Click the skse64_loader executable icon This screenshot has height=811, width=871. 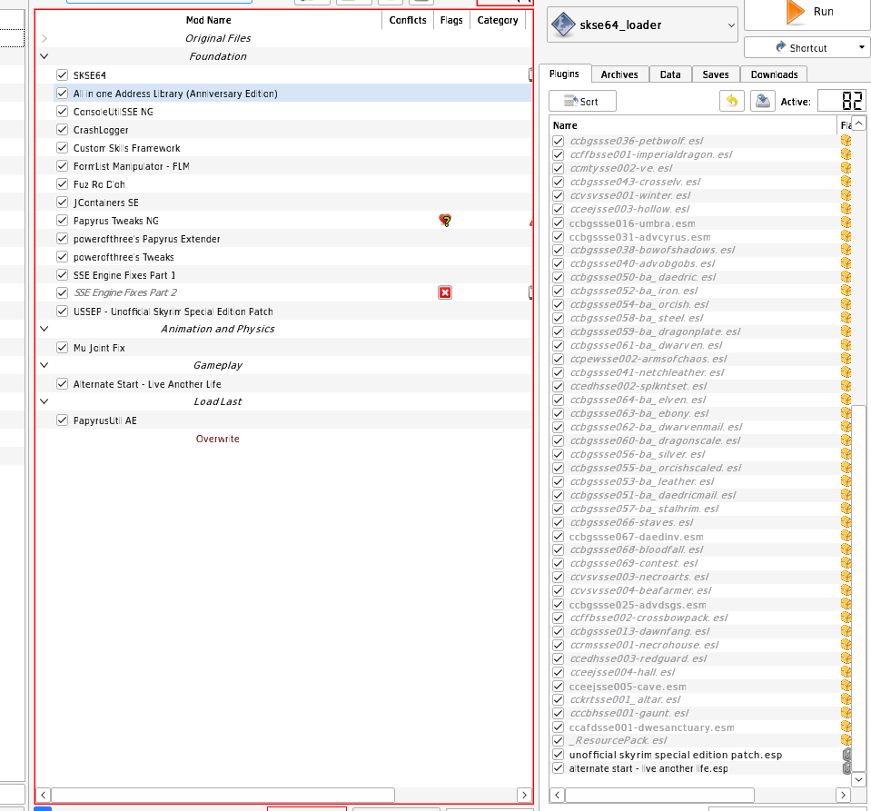coord(563,25)
